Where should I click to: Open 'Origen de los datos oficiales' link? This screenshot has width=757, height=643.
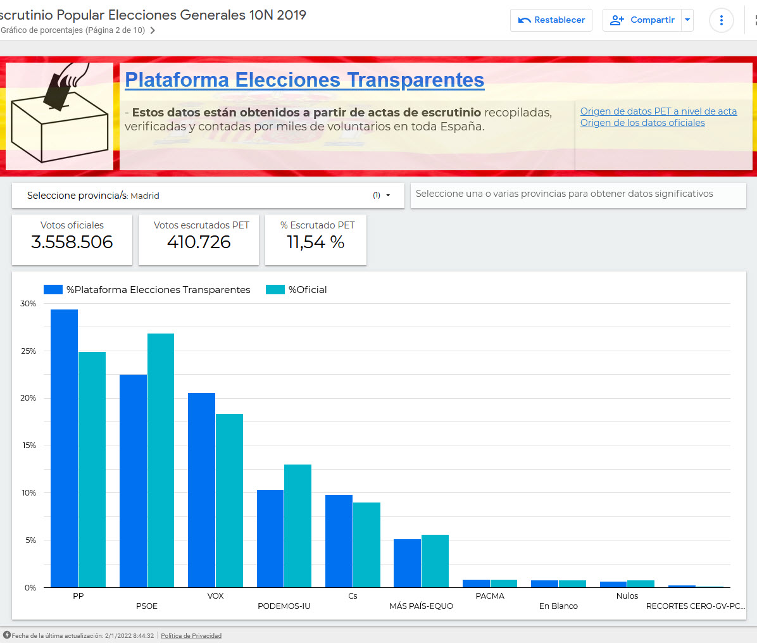pyautogui.click(x=642, y=123)
